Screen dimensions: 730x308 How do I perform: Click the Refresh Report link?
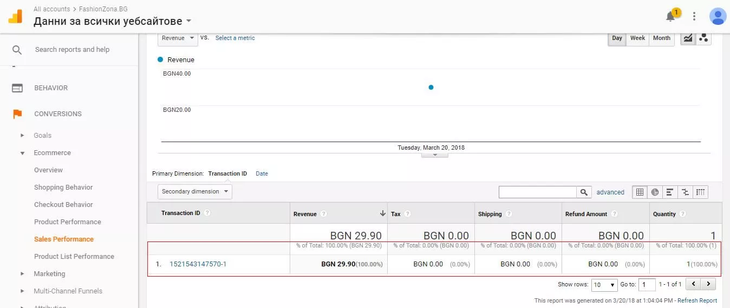697,300
